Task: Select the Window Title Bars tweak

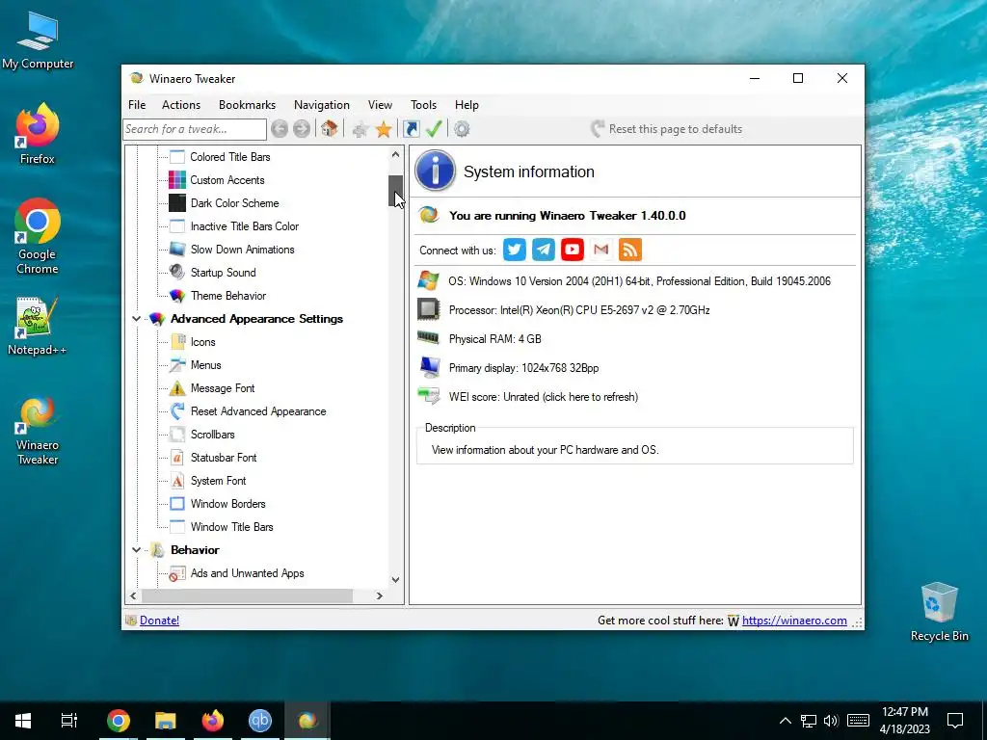Action: coord(231,527)
